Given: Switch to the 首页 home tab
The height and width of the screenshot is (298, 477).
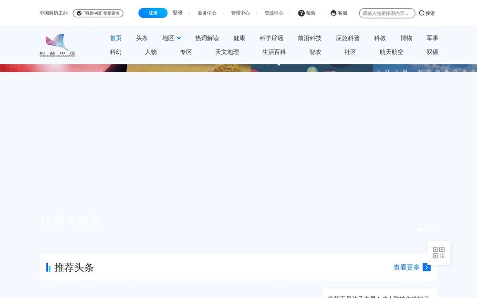Looking at the screenshot, I should tap(115, 38).
